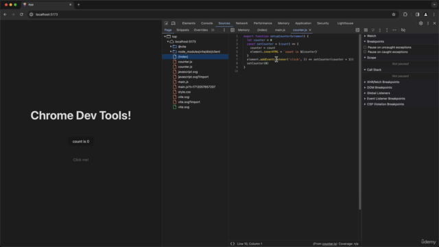Viewport: 439px width, 247px height.
Task: Switch to the Elements panel
Action: pos(189,23)
